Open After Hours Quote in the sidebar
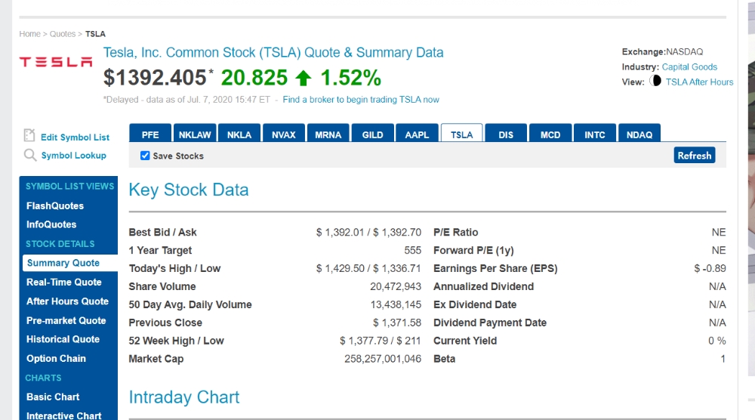Image resolution: width=755 pixels, height=420 pixels. click(67, 301)
